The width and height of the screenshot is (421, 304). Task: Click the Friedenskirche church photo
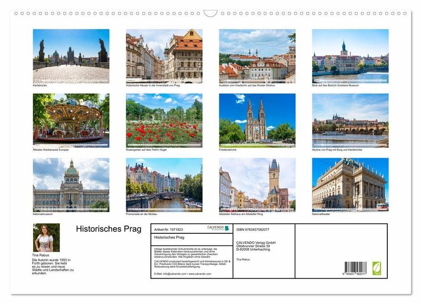pyautogui.click(x=257, y=121)
